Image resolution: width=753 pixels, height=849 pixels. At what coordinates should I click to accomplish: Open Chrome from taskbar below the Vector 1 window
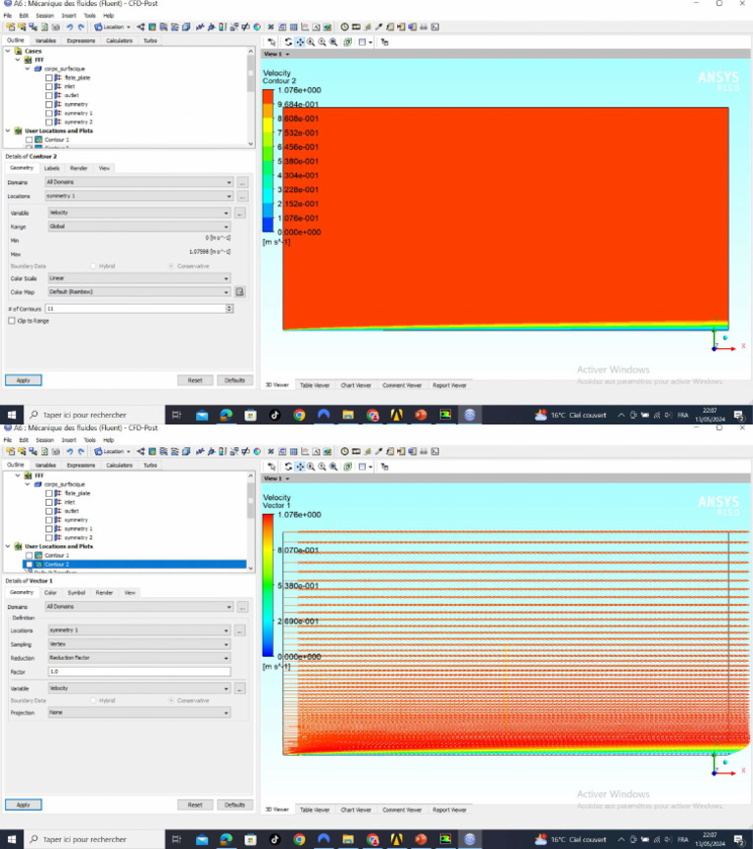[x=299, y=839]
